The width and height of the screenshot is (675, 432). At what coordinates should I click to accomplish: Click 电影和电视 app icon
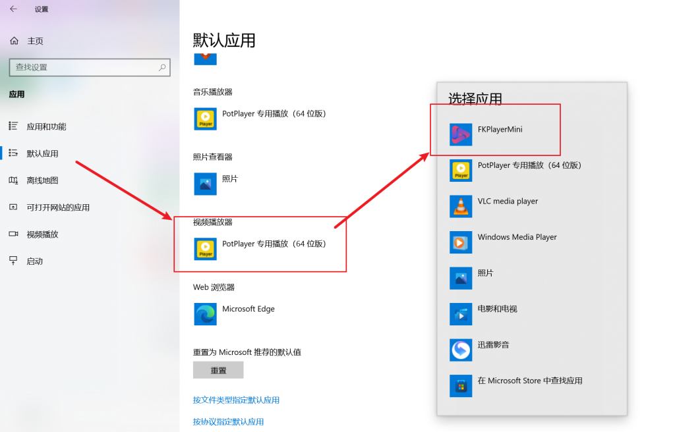click(461, 314)
